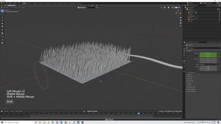Open the Render menu
Screen dimensions: 221x124
[x=10, y=3]
